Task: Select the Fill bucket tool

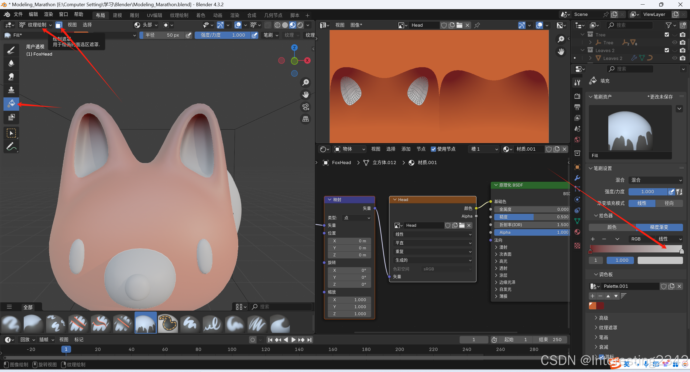Action: [x=11, y=103]
